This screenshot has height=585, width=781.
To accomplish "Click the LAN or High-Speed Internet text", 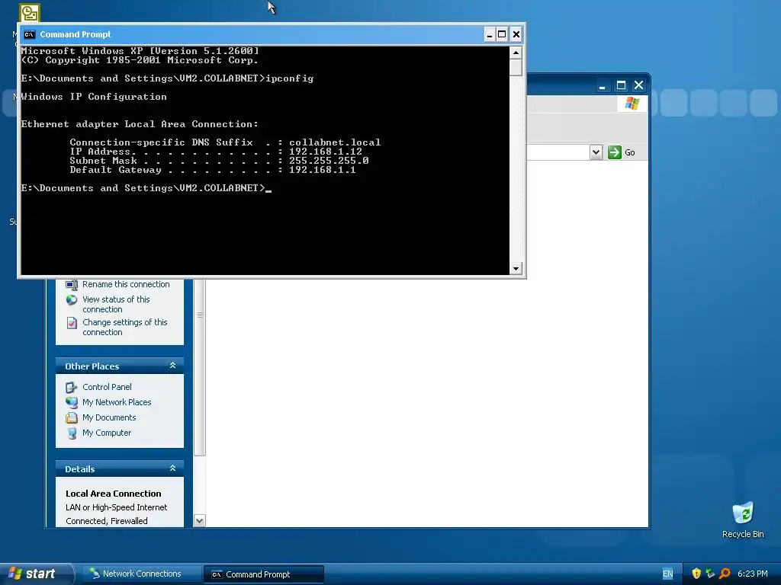I will (117, 507).
